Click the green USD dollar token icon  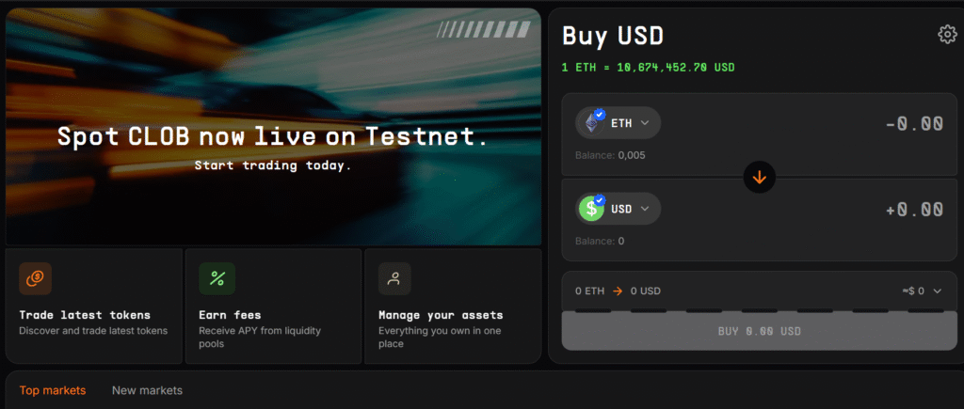click(591, 209)
